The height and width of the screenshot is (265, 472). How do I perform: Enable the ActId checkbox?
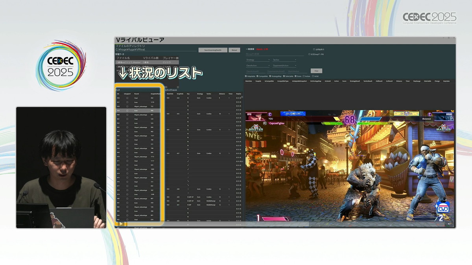(x=313, y=76)
